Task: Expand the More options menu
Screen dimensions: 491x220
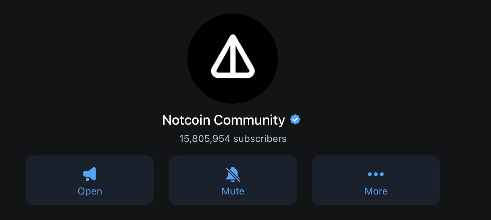Action: click(x=376, y=180)
